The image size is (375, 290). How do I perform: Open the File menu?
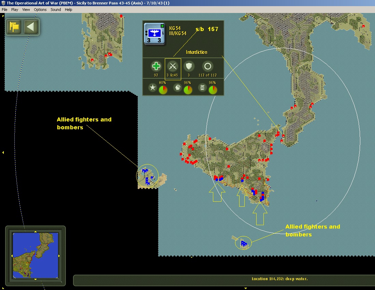[4, 10]
